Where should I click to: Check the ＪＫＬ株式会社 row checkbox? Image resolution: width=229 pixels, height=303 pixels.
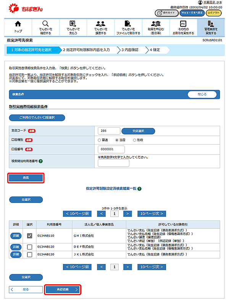29,254
